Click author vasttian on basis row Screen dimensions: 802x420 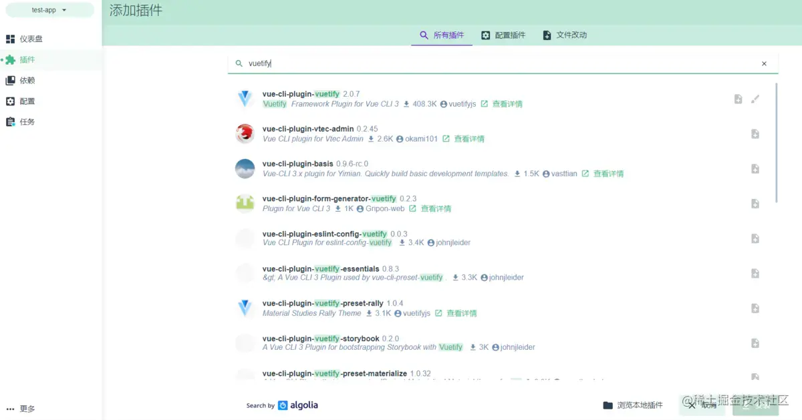coord(560,174)
